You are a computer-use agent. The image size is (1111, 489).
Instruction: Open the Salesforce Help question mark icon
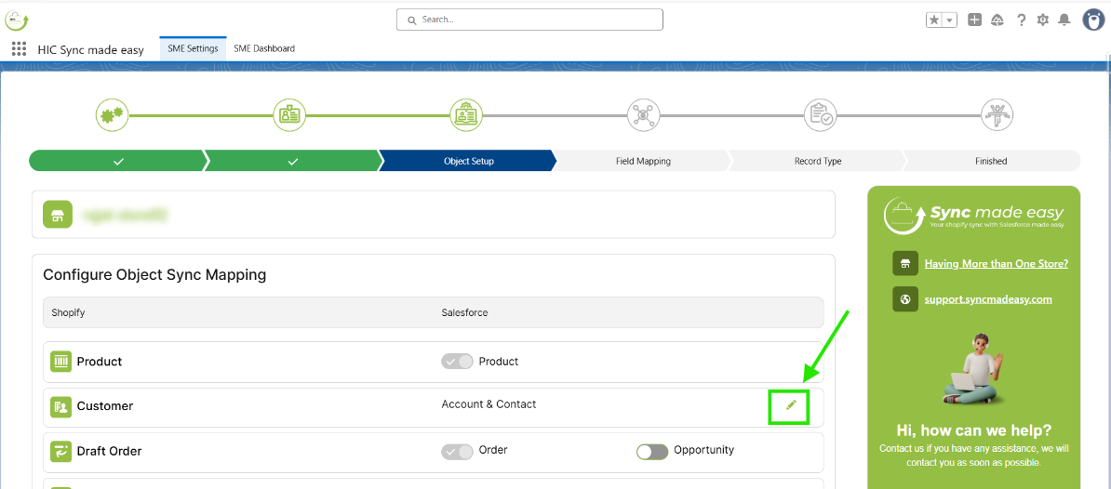point(1021,20)
